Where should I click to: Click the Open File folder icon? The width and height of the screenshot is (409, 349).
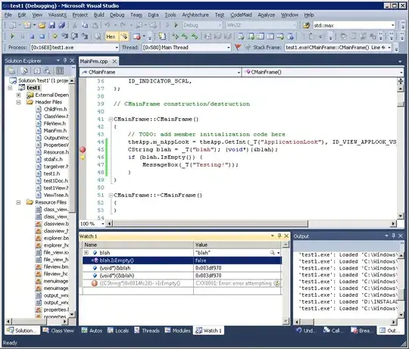pyautogui.click(x=42, y=25)
